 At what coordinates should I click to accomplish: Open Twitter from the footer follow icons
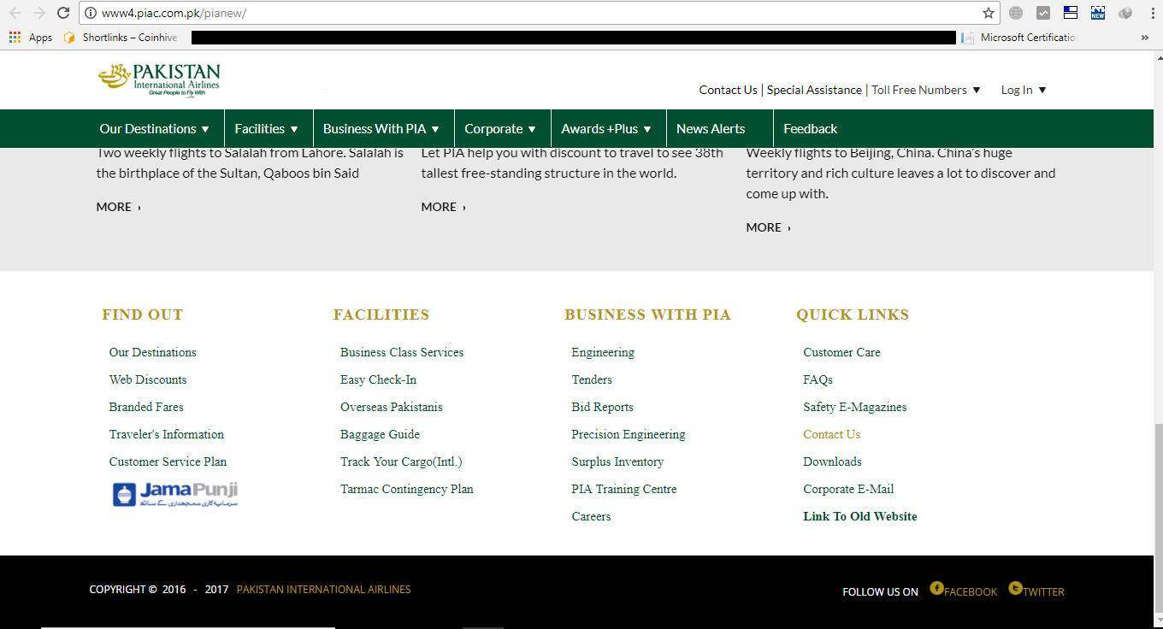pos(1036,591)
